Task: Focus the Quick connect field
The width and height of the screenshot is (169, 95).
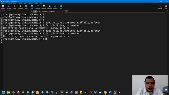Action: pos(16,11)
